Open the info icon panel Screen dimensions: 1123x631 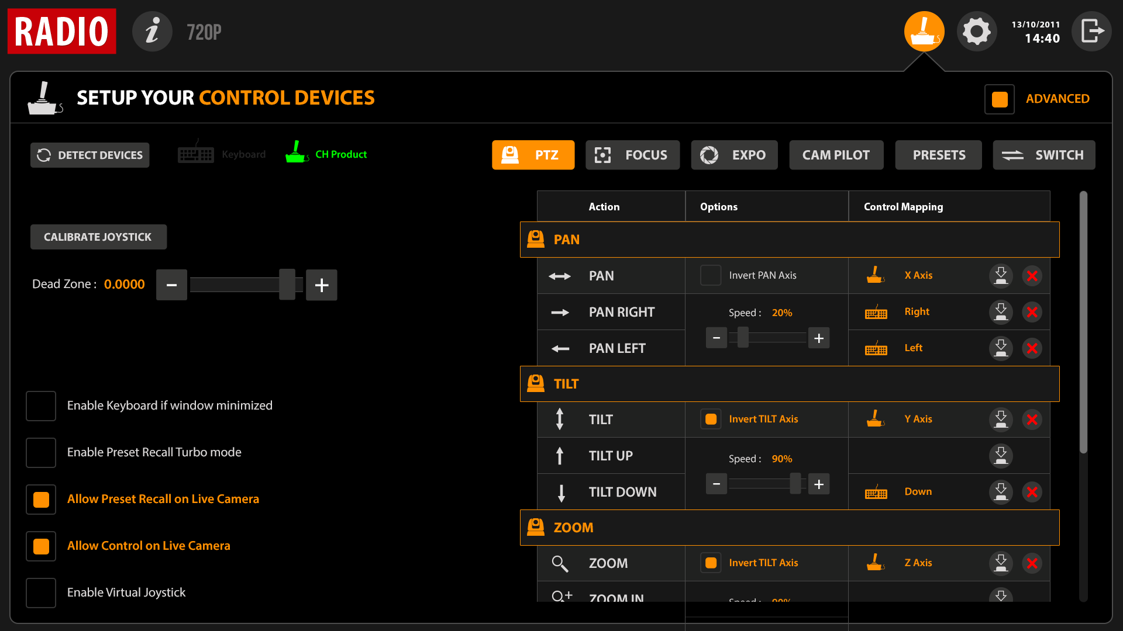tap(152, 32)
